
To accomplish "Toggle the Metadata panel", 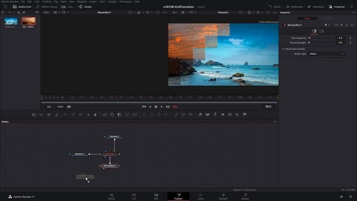I will point(316,7).
